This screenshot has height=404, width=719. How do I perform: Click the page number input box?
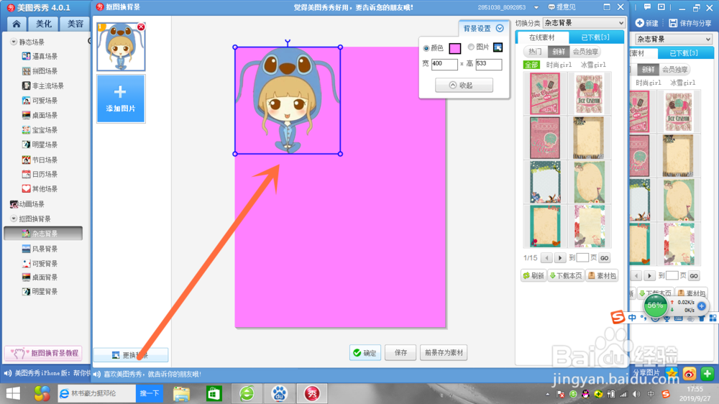pyautogui.click(x=582, y=258)
